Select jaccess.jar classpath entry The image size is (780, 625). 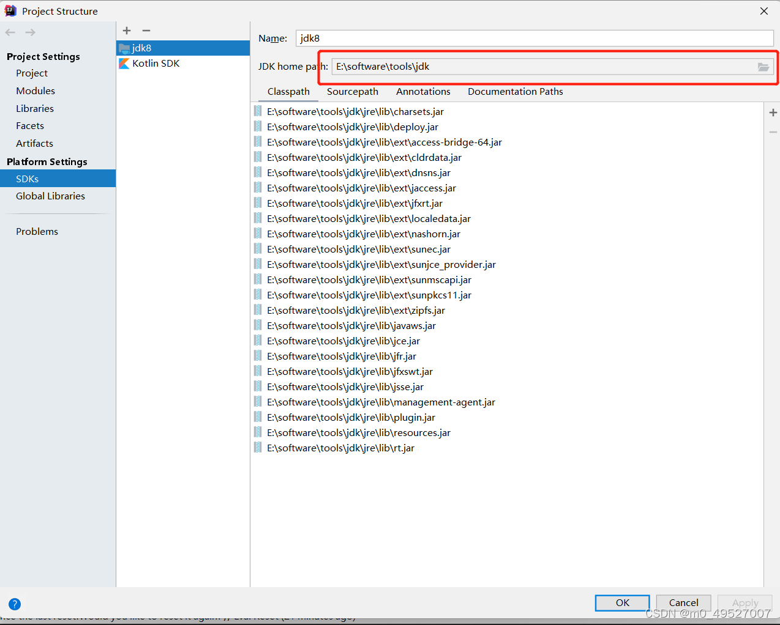coord(361,188)
